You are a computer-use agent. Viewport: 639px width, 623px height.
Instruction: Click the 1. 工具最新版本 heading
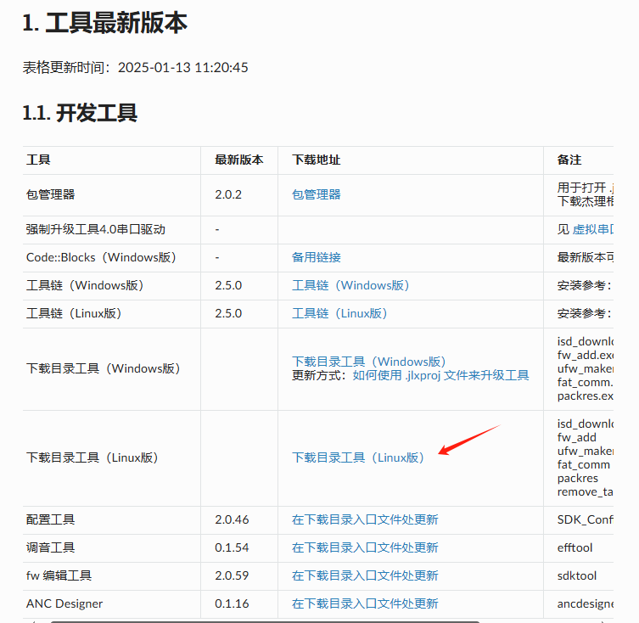[104, 23]
